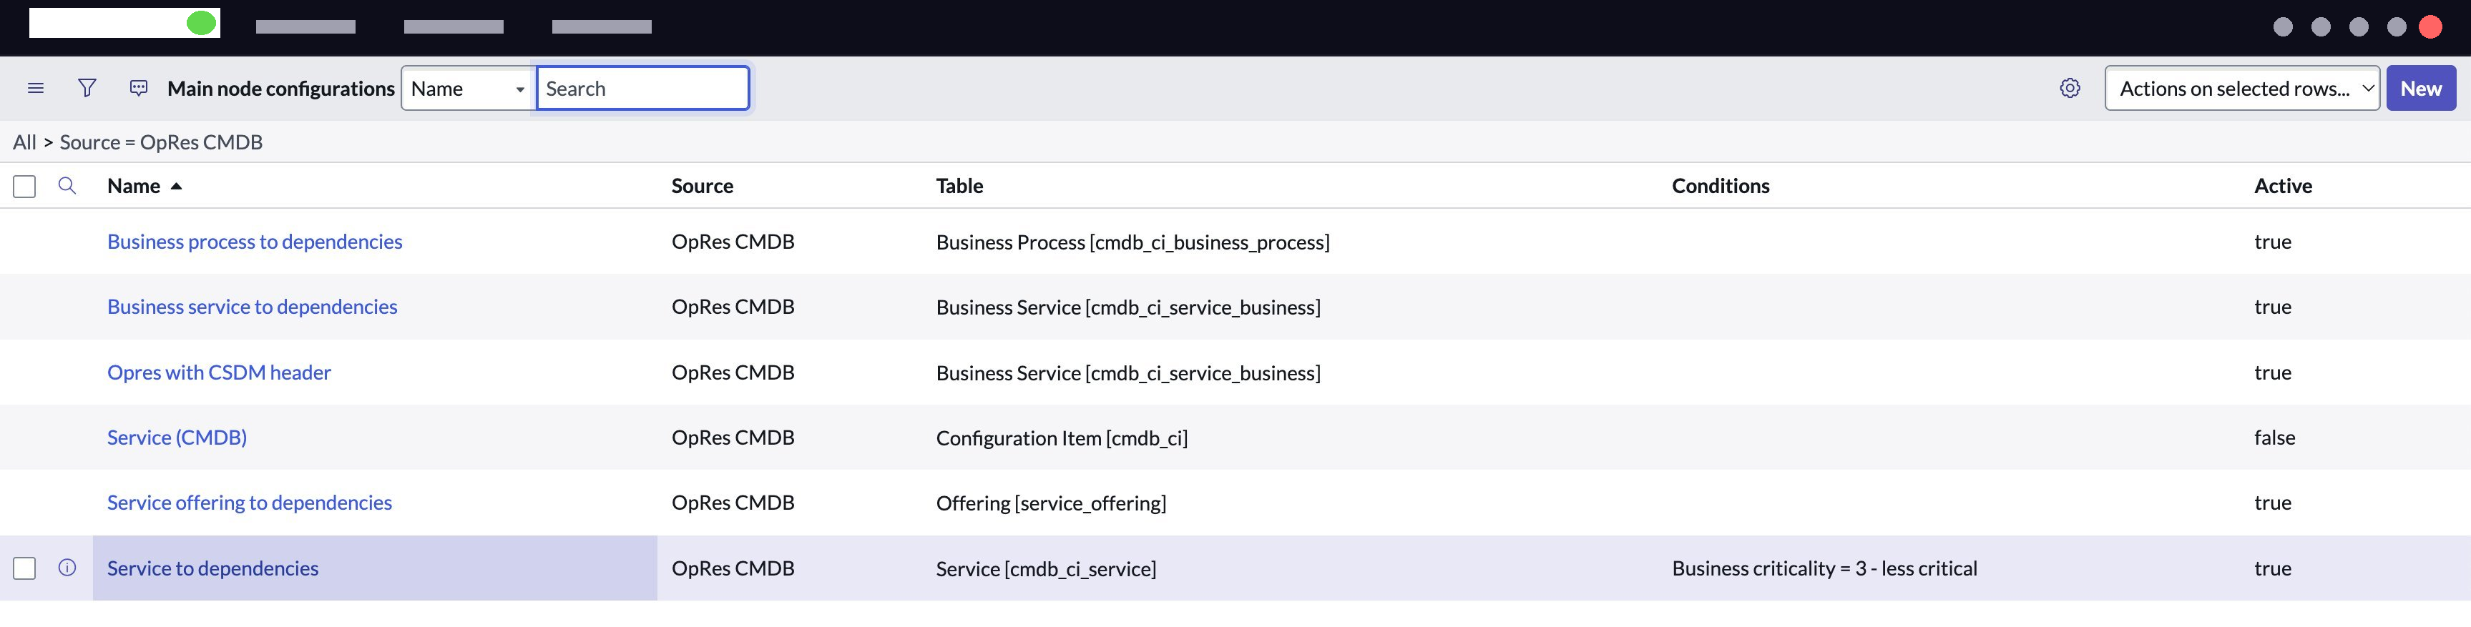Click the red circle in top bar
The width and height of the screenshot is (2471, 627).
pyautogui.click(x=2431, y=27)
